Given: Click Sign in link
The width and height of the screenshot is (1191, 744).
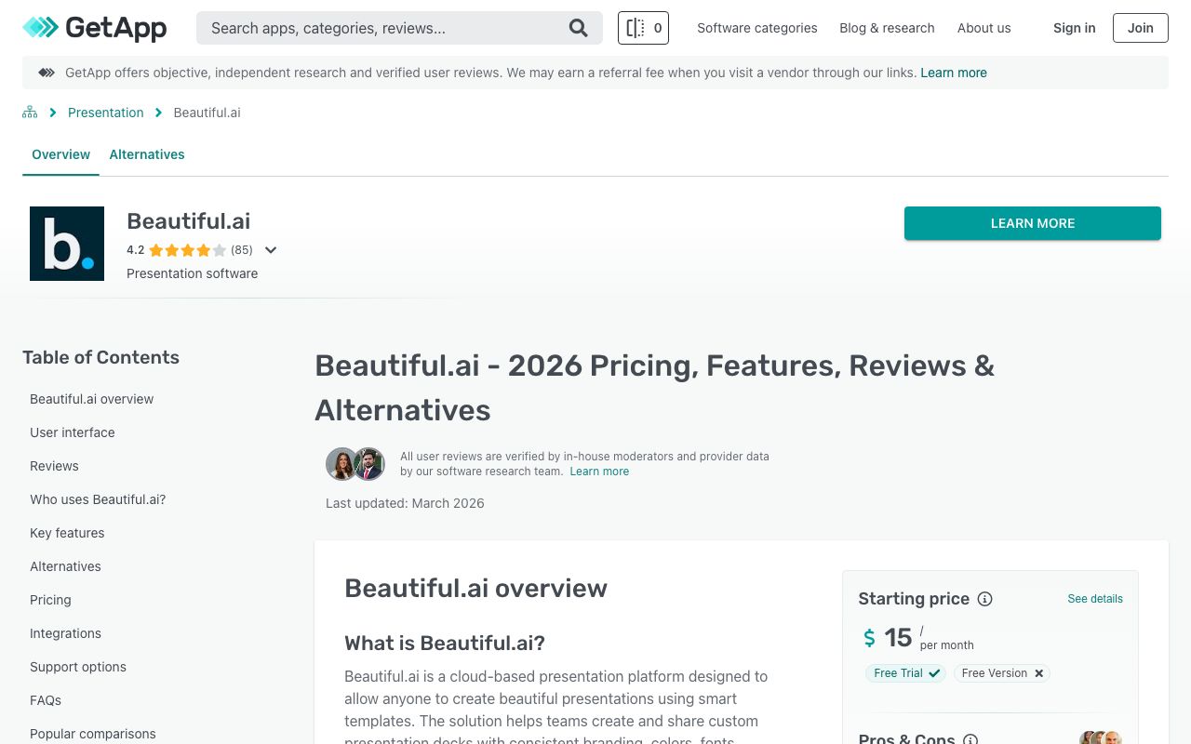Looking at the screenshot, I should [x=1074, y=28].
